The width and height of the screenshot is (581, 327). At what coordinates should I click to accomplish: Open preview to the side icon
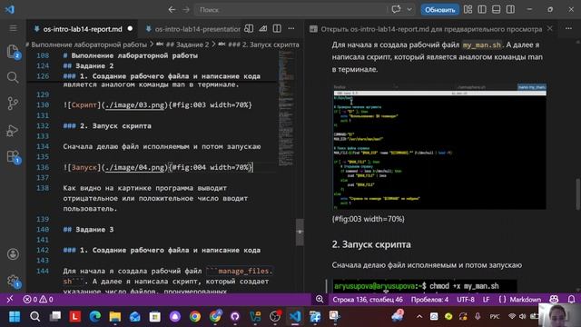click(249, 28)
